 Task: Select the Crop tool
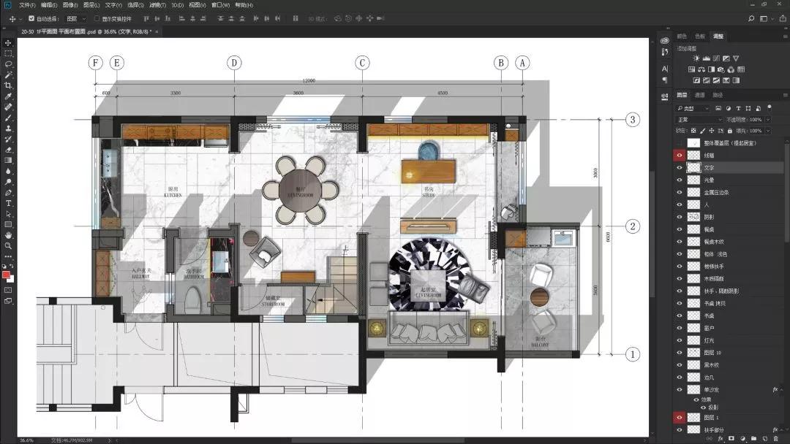(8, 85)
